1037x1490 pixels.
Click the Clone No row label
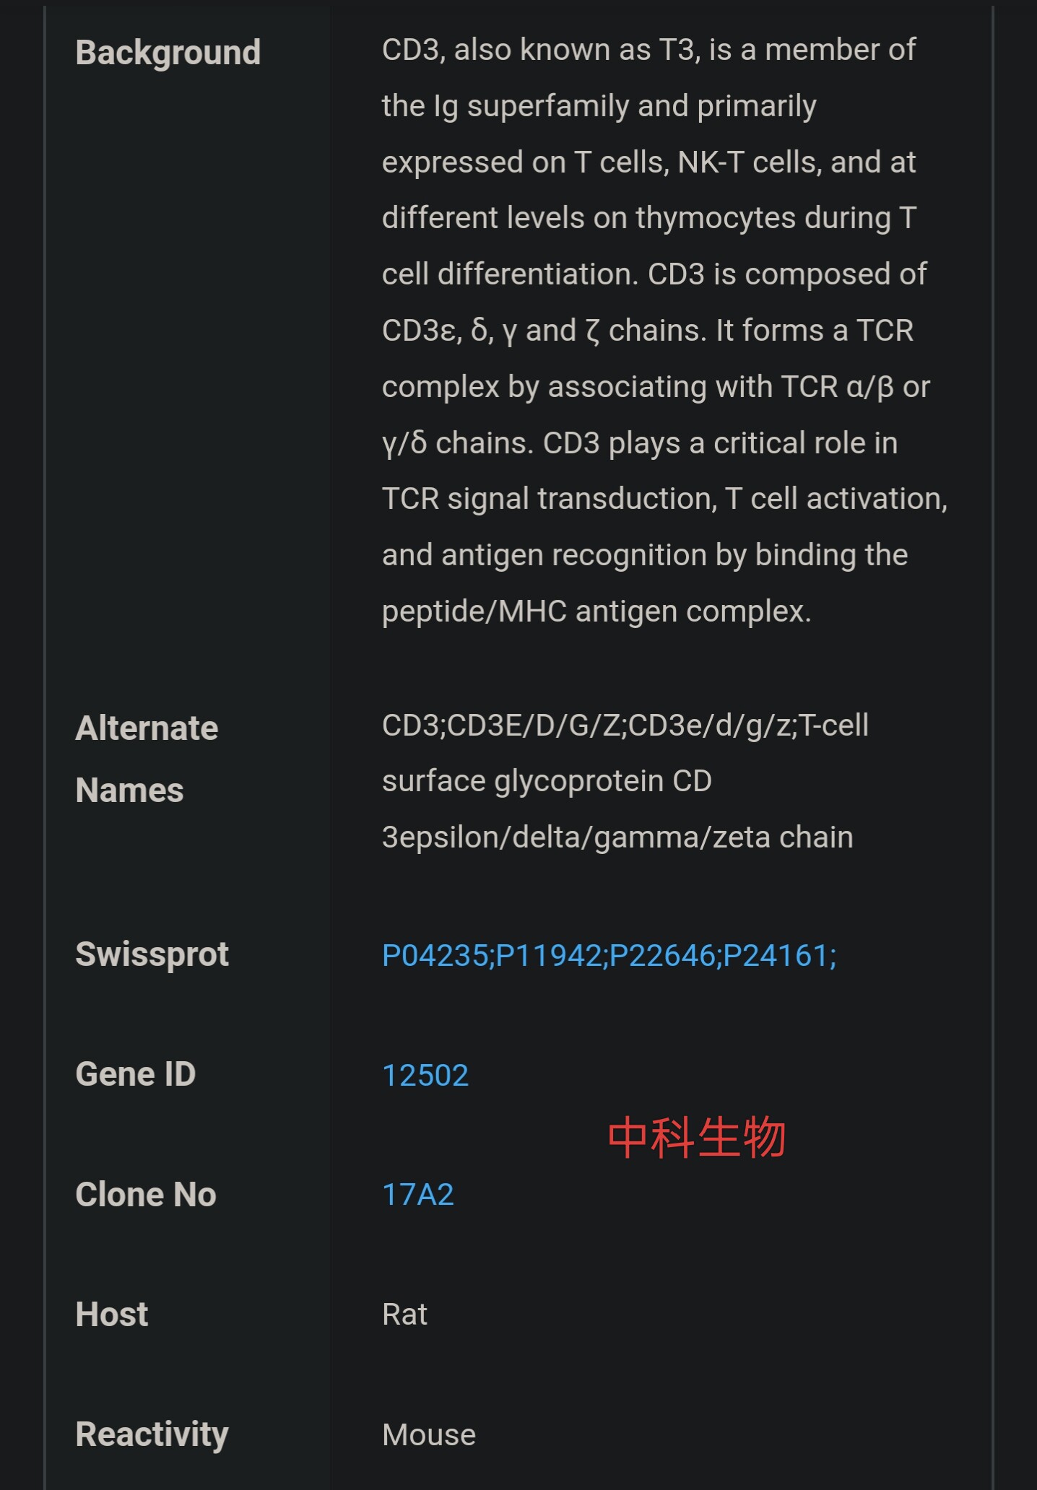[x=146, y=1195]
